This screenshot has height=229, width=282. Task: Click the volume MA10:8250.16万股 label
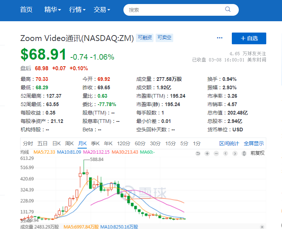point(119,227)
